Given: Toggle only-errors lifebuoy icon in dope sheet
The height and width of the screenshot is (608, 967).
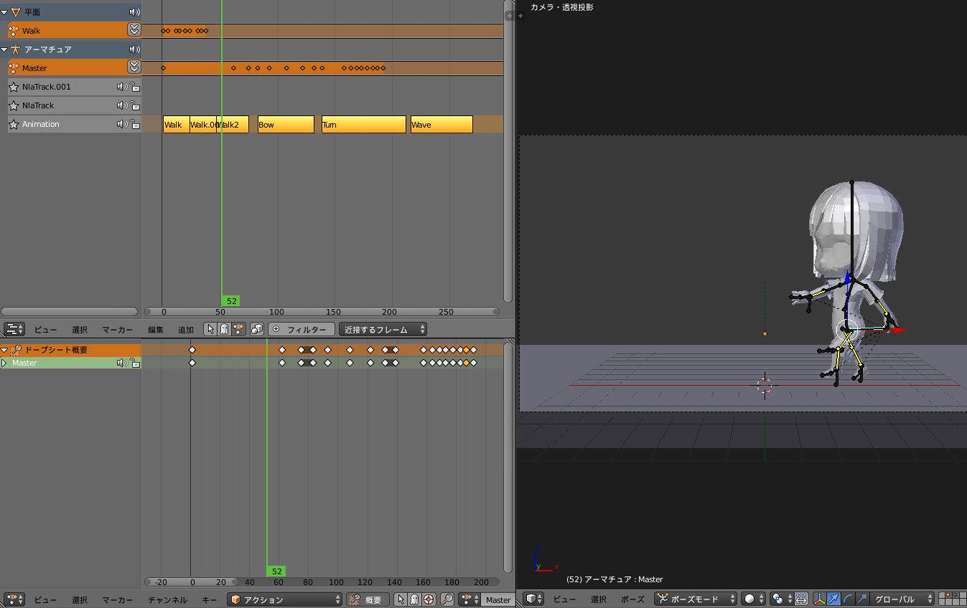Looking at the screenshot, I should click(429, 599).
